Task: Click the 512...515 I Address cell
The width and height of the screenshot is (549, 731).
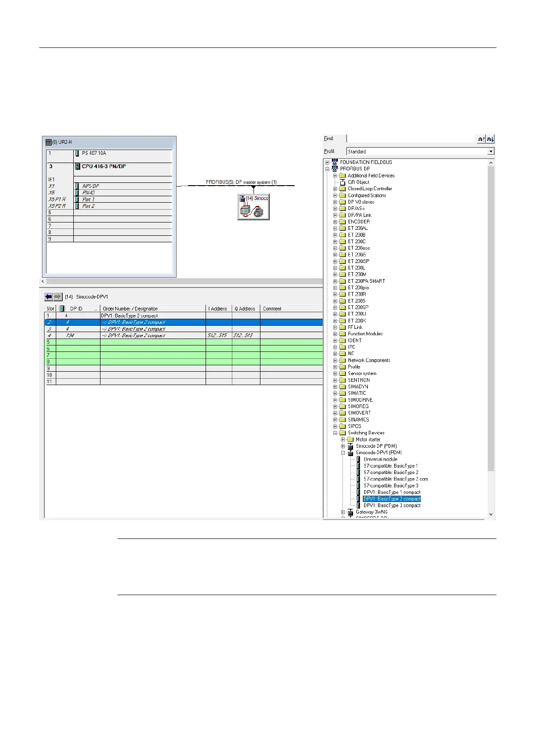Action: (x=219, y=335)
